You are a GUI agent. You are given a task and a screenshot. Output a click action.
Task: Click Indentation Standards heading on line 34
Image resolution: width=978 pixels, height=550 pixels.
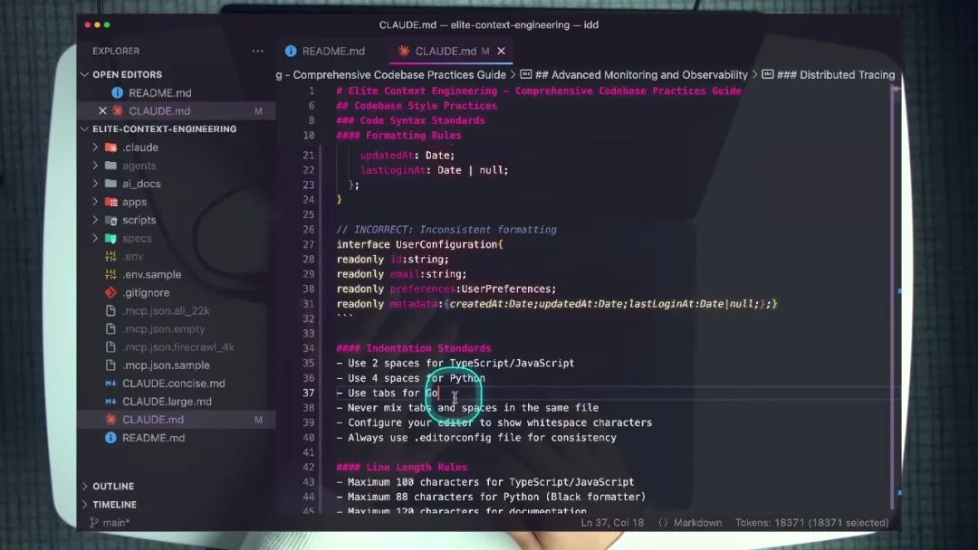[414, 348]
